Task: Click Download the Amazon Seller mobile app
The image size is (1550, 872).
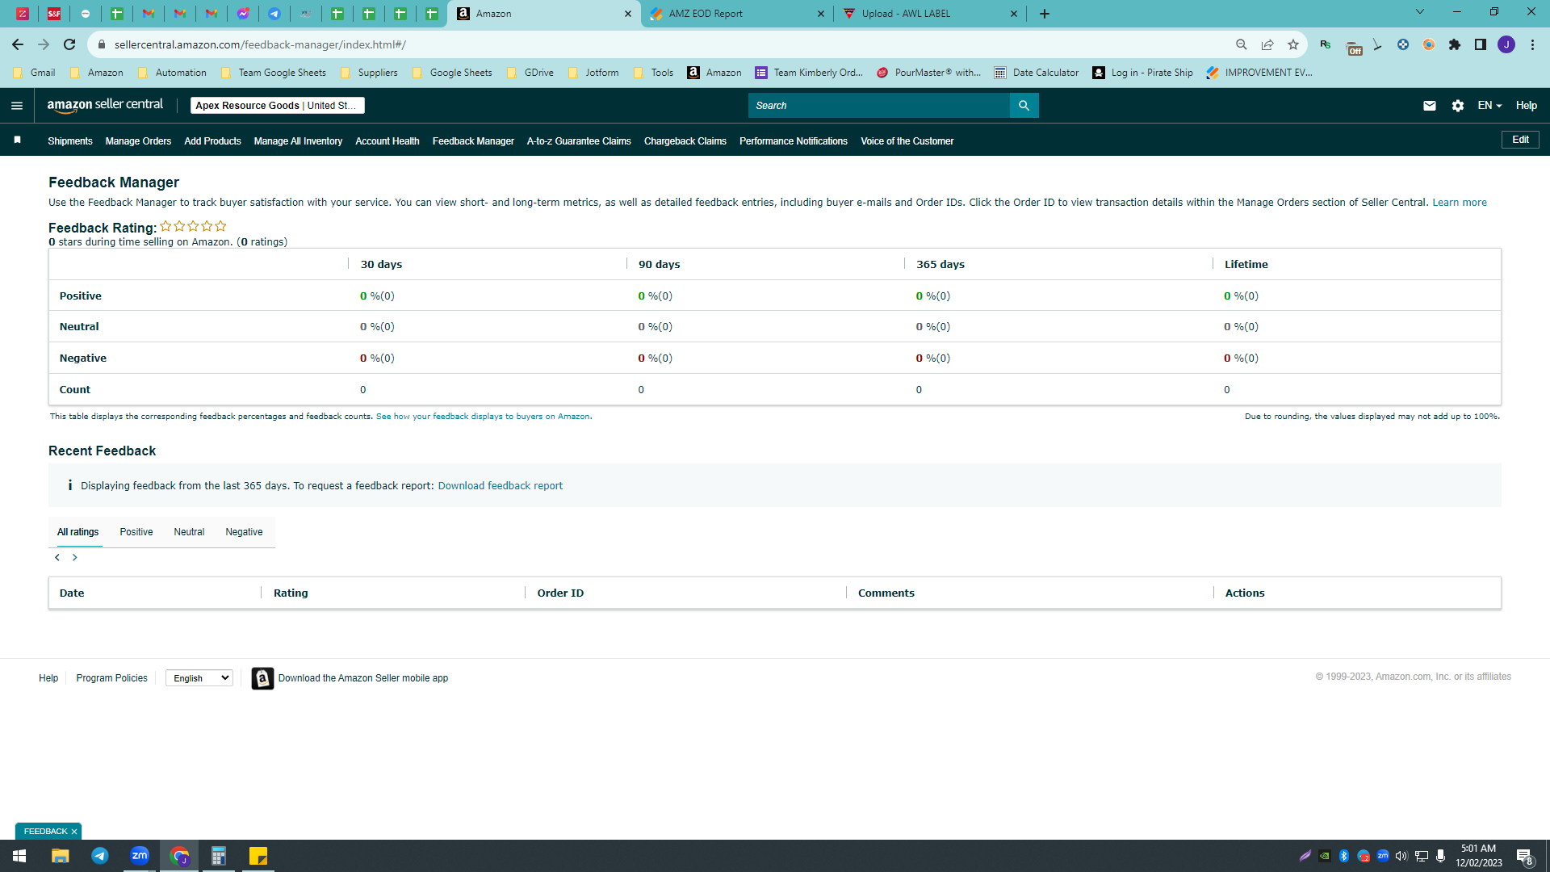Action: coord(363,678)
